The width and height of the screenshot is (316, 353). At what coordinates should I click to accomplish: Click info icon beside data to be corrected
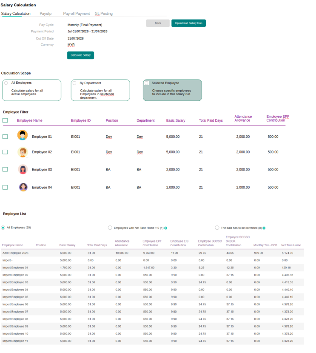264,228
